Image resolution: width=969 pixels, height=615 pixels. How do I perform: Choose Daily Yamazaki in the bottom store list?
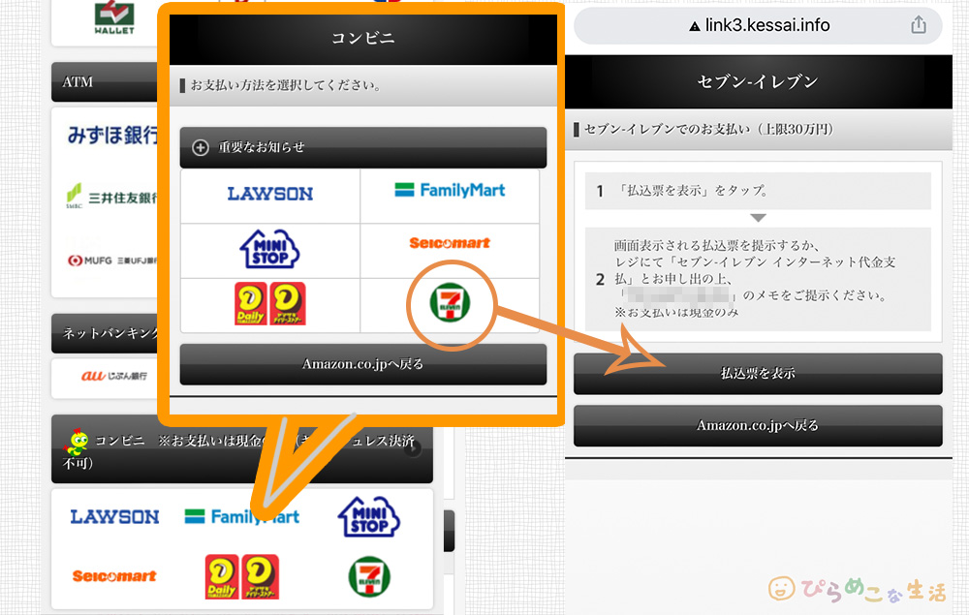pos(242,576)
